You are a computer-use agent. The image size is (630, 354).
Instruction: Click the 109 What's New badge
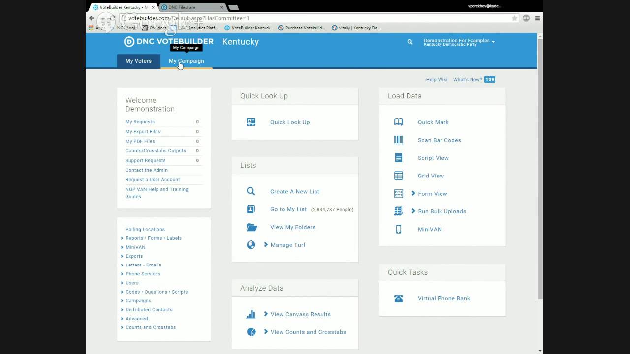coord(490,80)
